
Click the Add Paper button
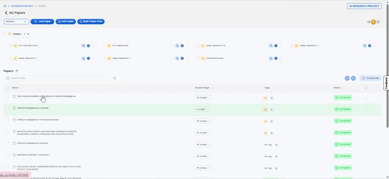42,21
